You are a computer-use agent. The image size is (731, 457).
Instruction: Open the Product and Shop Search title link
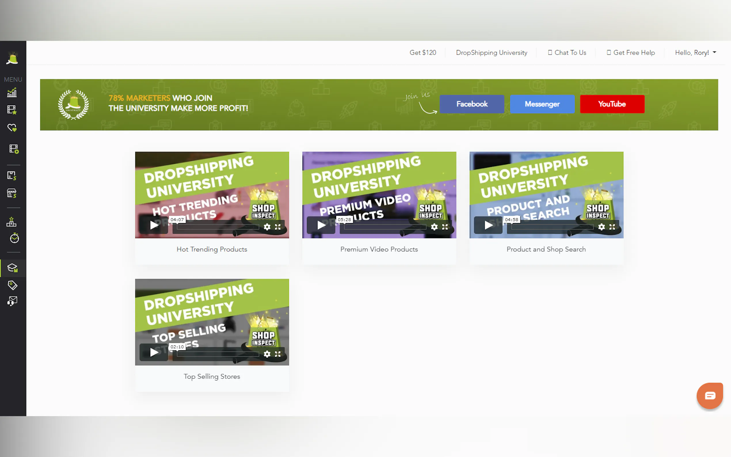(546, 249)
